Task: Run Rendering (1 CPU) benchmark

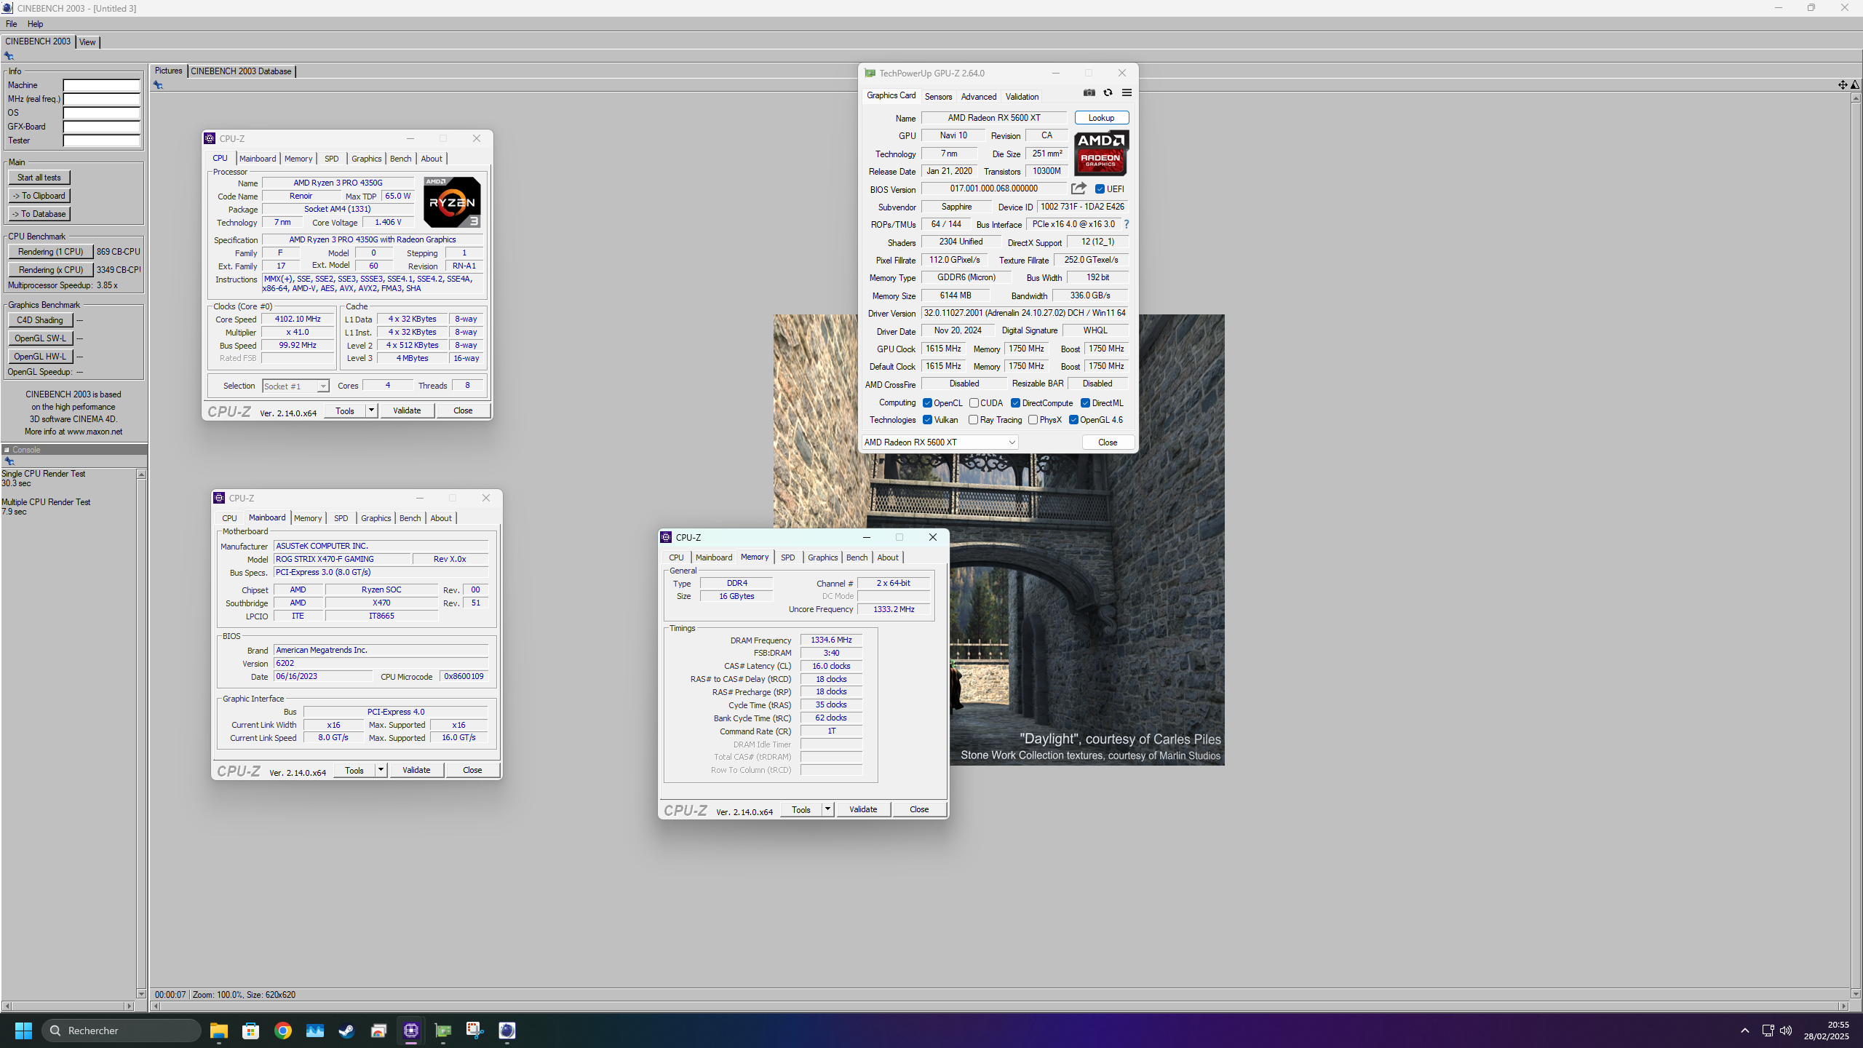Action: pos(50,252)
